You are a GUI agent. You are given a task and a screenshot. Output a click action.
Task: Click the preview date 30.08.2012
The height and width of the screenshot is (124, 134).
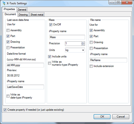[x=13, y=76]
